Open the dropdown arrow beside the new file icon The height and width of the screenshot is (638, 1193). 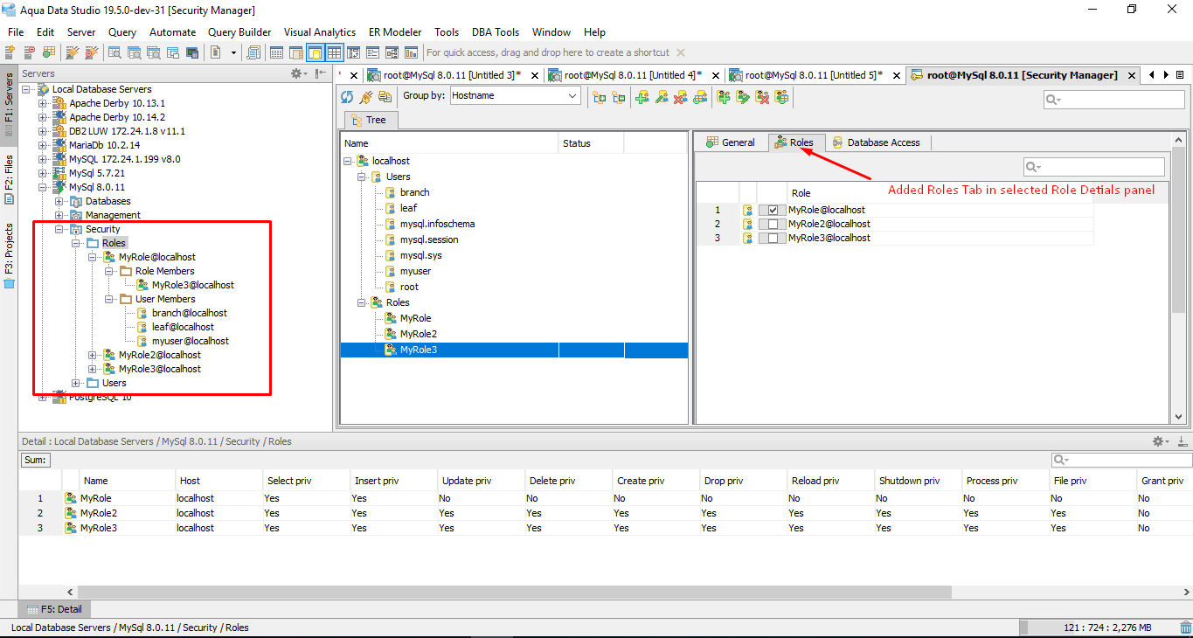[x=233, y=52]
